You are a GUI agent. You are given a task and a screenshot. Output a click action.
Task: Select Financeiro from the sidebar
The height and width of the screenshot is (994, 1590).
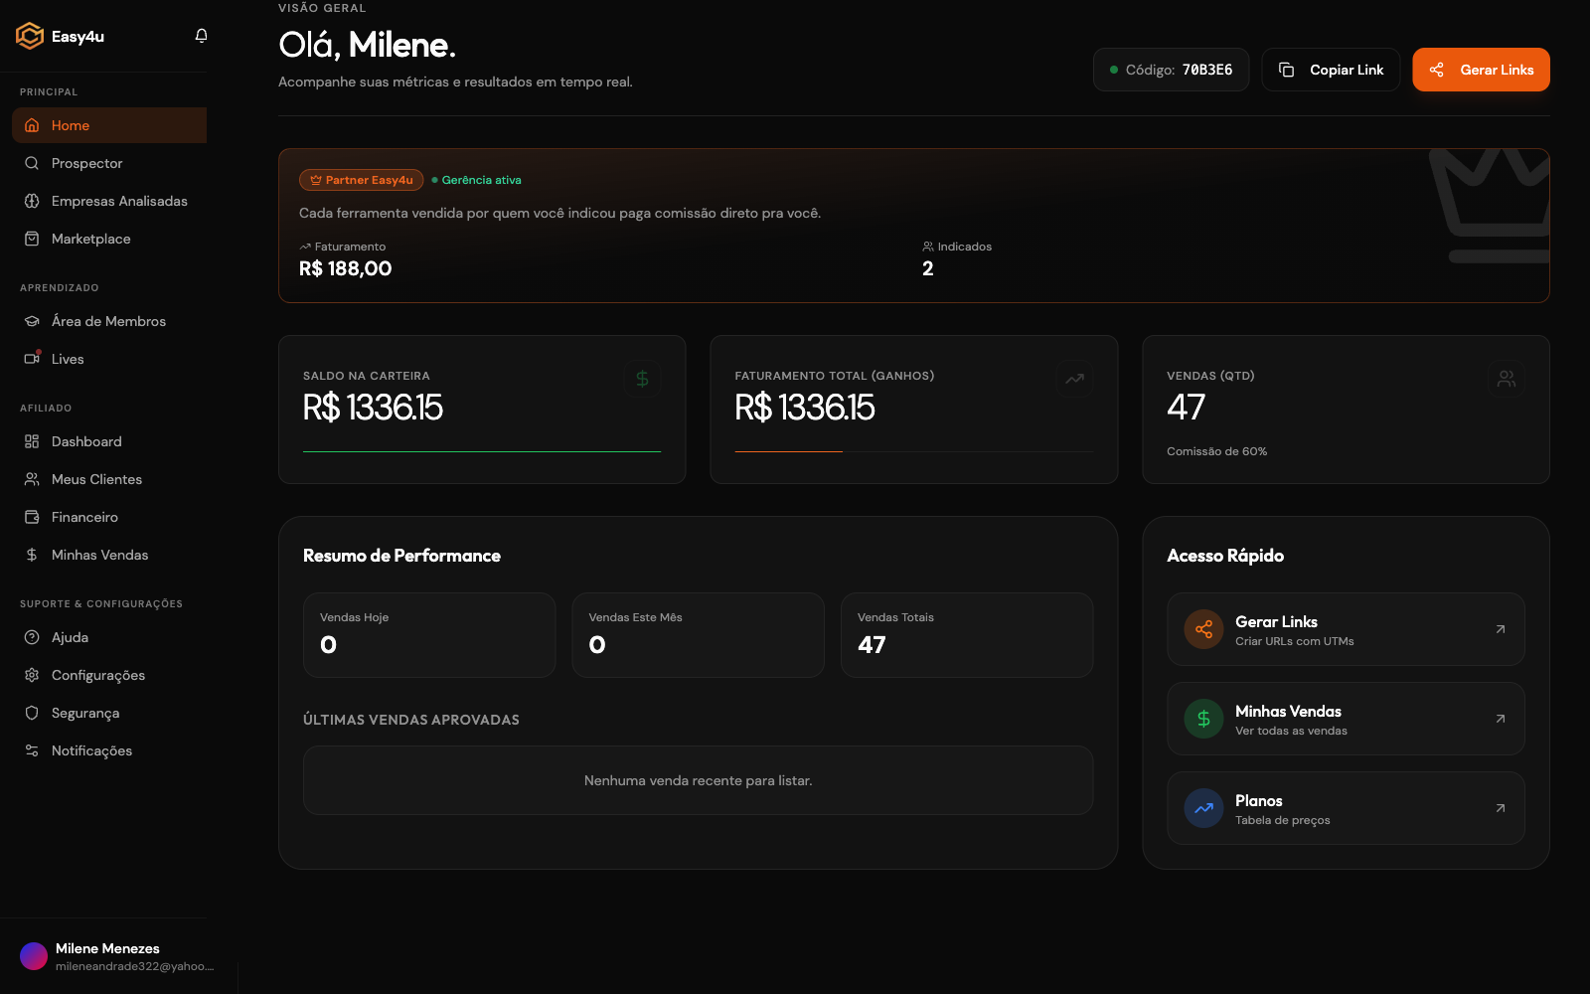tap(84, 517)
